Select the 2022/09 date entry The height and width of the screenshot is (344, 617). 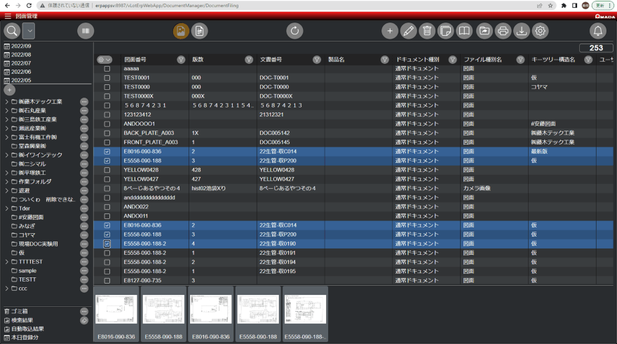21,46
